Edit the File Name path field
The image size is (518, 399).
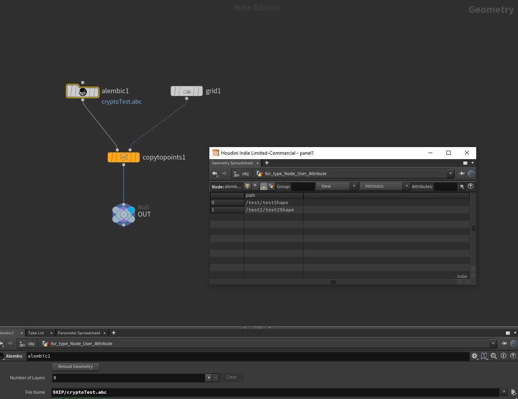click(275, 392)
